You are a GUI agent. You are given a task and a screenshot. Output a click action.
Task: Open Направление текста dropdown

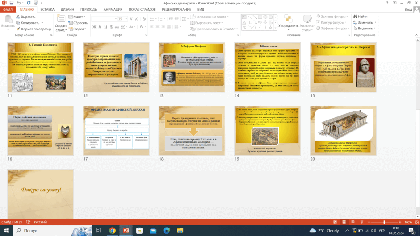point(210,17)
